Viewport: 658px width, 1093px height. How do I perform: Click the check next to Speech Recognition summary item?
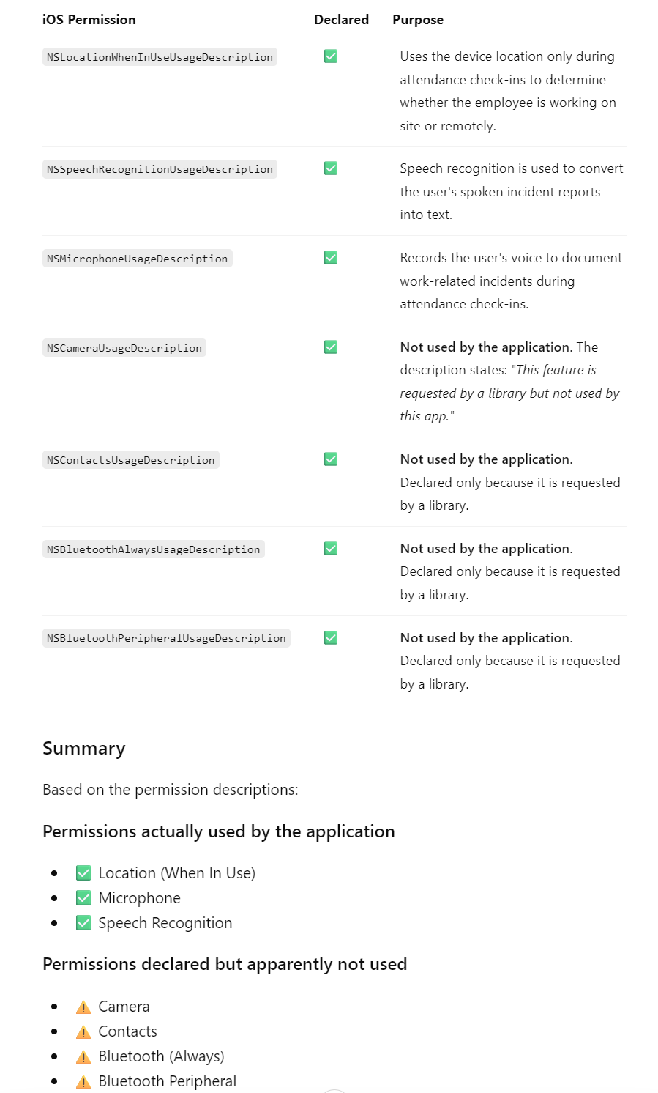(x=83, y=923)
